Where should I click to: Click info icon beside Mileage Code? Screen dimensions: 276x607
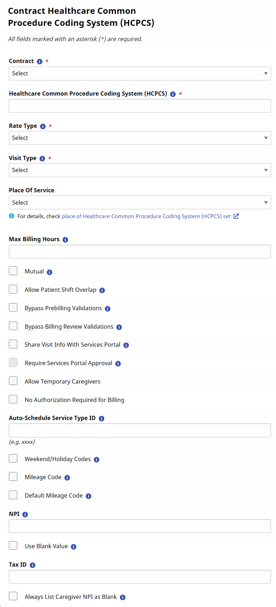[67, 478]
